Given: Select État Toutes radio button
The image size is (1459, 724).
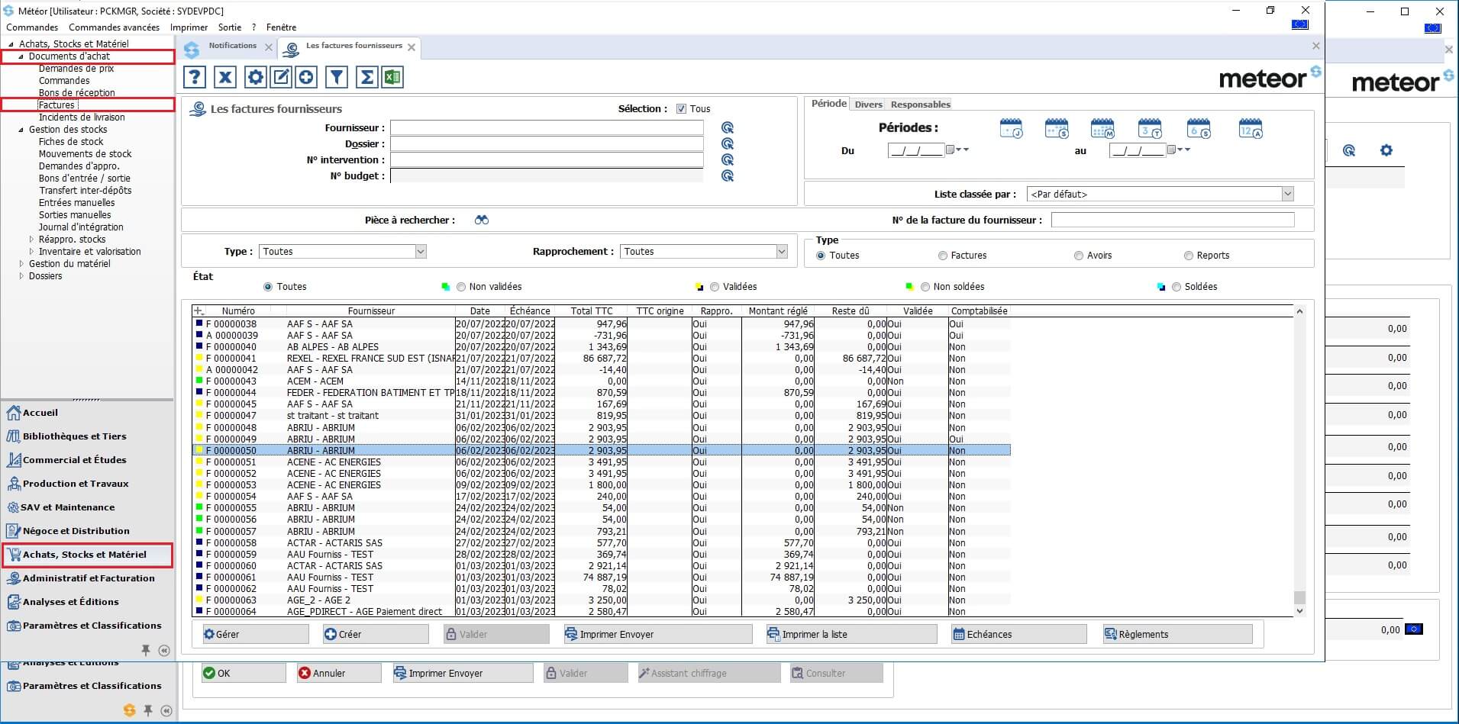Looking at the screenshot, I should [268, 287].
